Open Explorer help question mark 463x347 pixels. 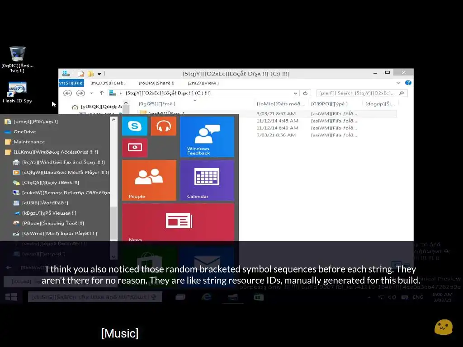tap(408, 83)
